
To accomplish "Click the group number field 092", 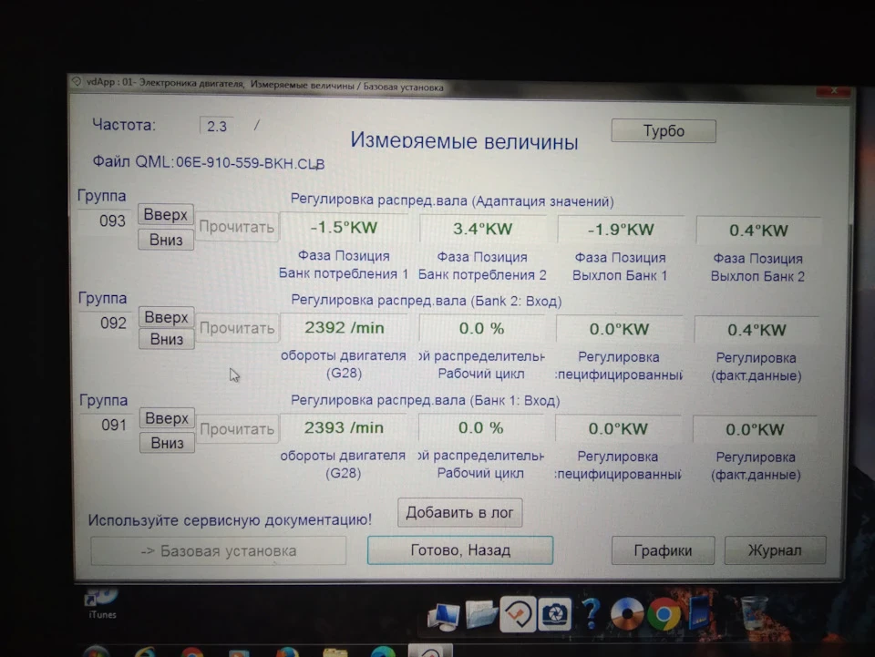I will 106,323.
